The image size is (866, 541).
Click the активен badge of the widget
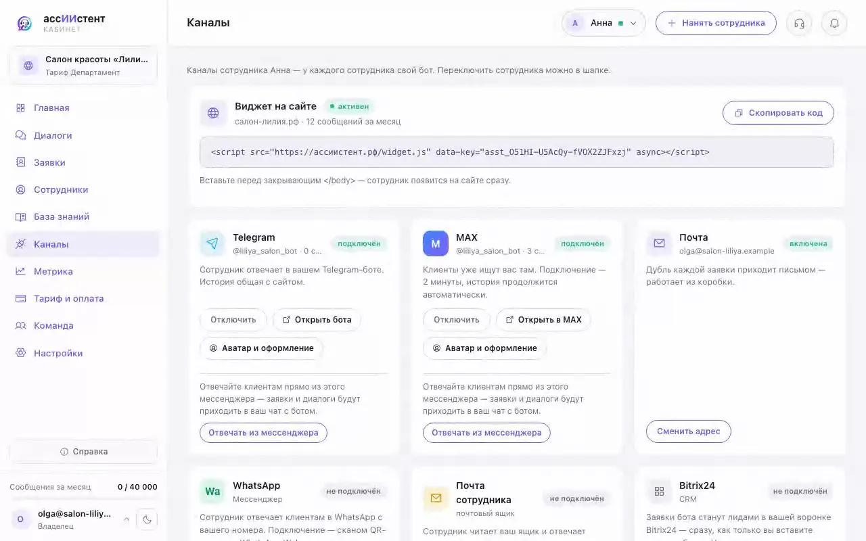point(349,106)
